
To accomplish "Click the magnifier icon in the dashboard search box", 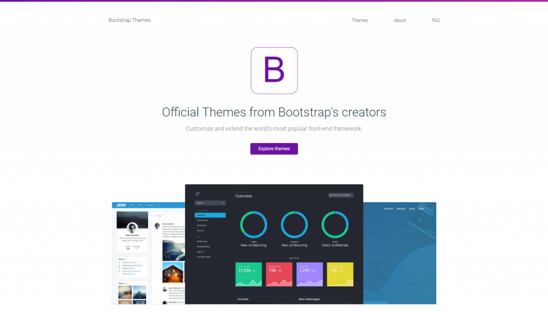I will (224, 203).
